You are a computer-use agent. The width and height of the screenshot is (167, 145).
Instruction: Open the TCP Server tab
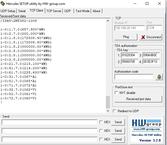(x=54, y=11)
